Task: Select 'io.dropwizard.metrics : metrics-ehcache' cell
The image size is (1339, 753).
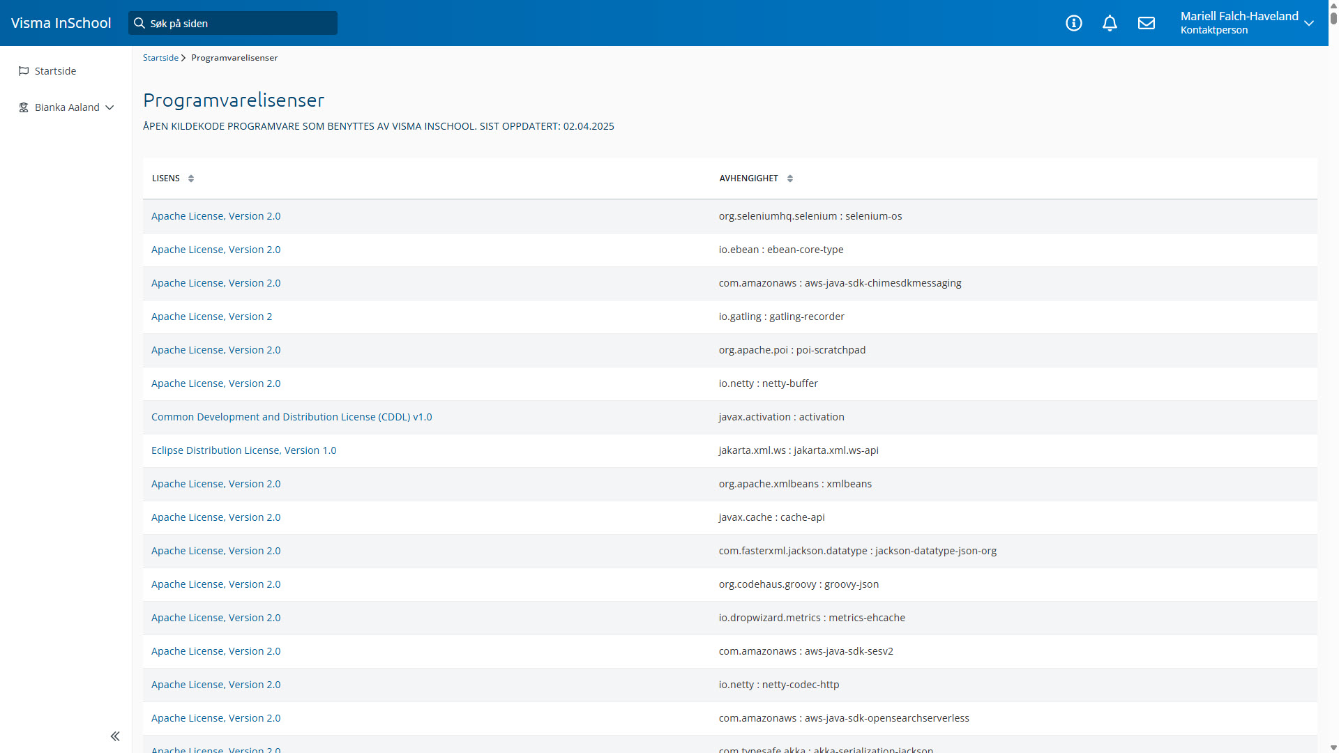Action: pos(812,618)
